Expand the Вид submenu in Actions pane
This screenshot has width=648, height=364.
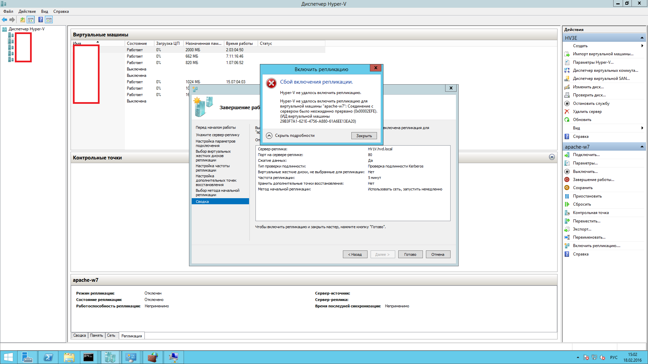coord(642,128)
